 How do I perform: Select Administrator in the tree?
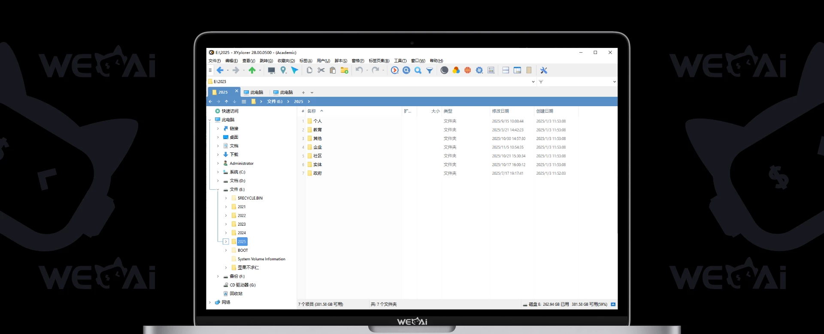[242, 164]
